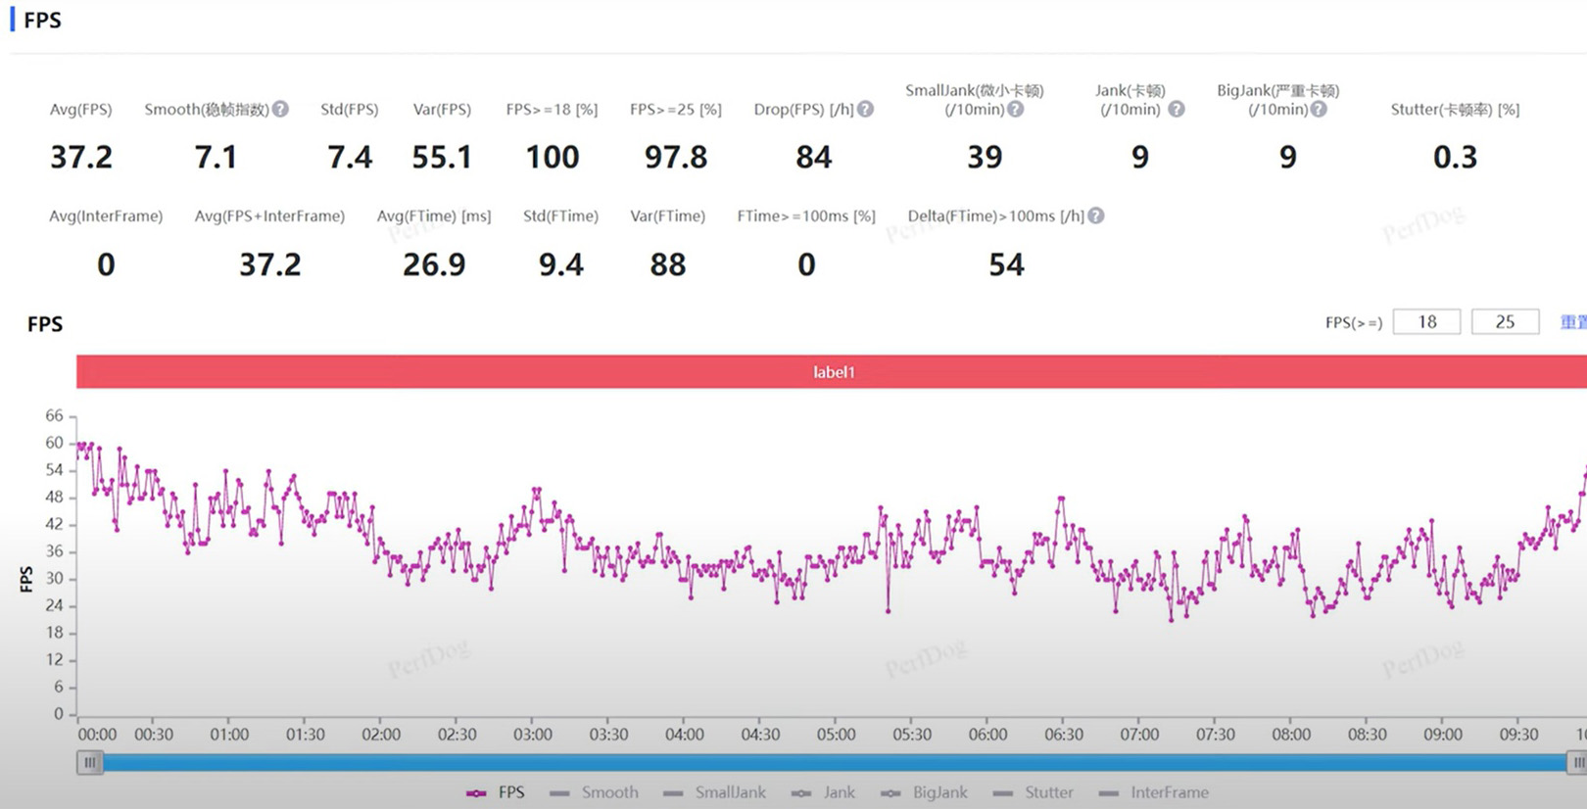
Task: Click the blue reset link
Action: click(x=1573, y=322)
